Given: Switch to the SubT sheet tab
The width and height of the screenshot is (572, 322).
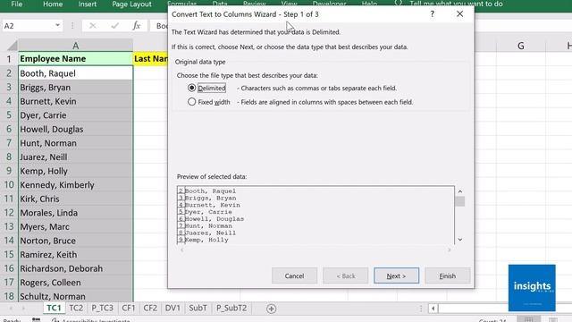Looking at the screenshot, I should [x=198, y=308].
